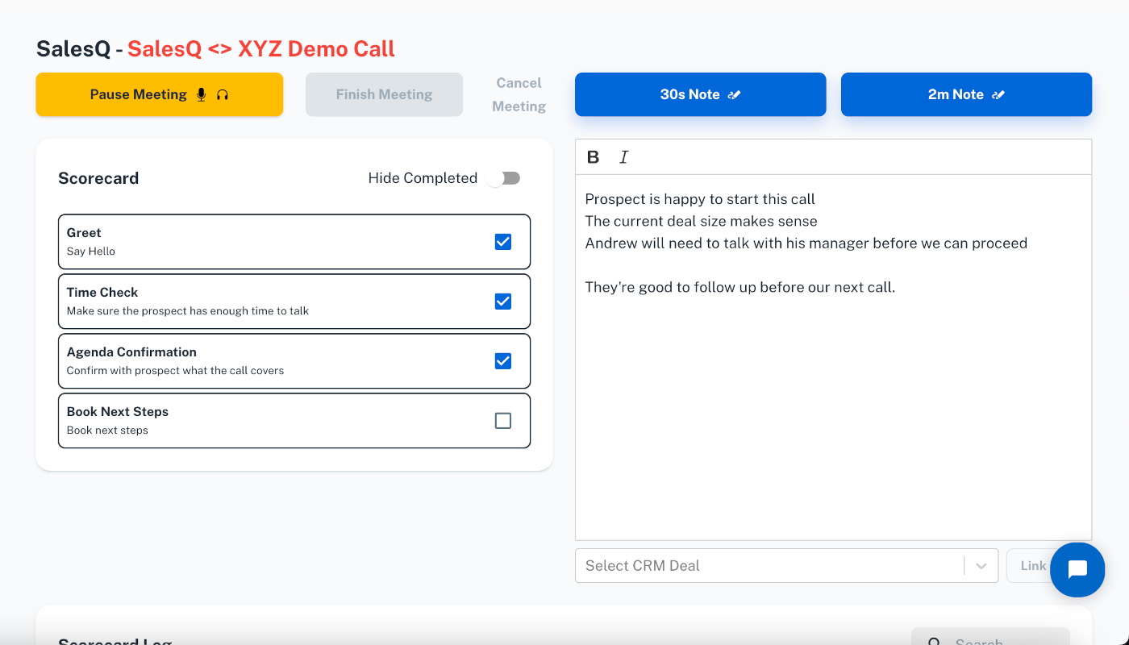
Task: Click the headphones icon on Pause Meeting
Action: click(223, 94)
